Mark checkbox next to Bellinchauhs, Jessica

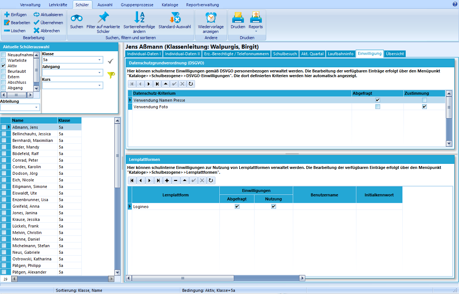point(4,134)
